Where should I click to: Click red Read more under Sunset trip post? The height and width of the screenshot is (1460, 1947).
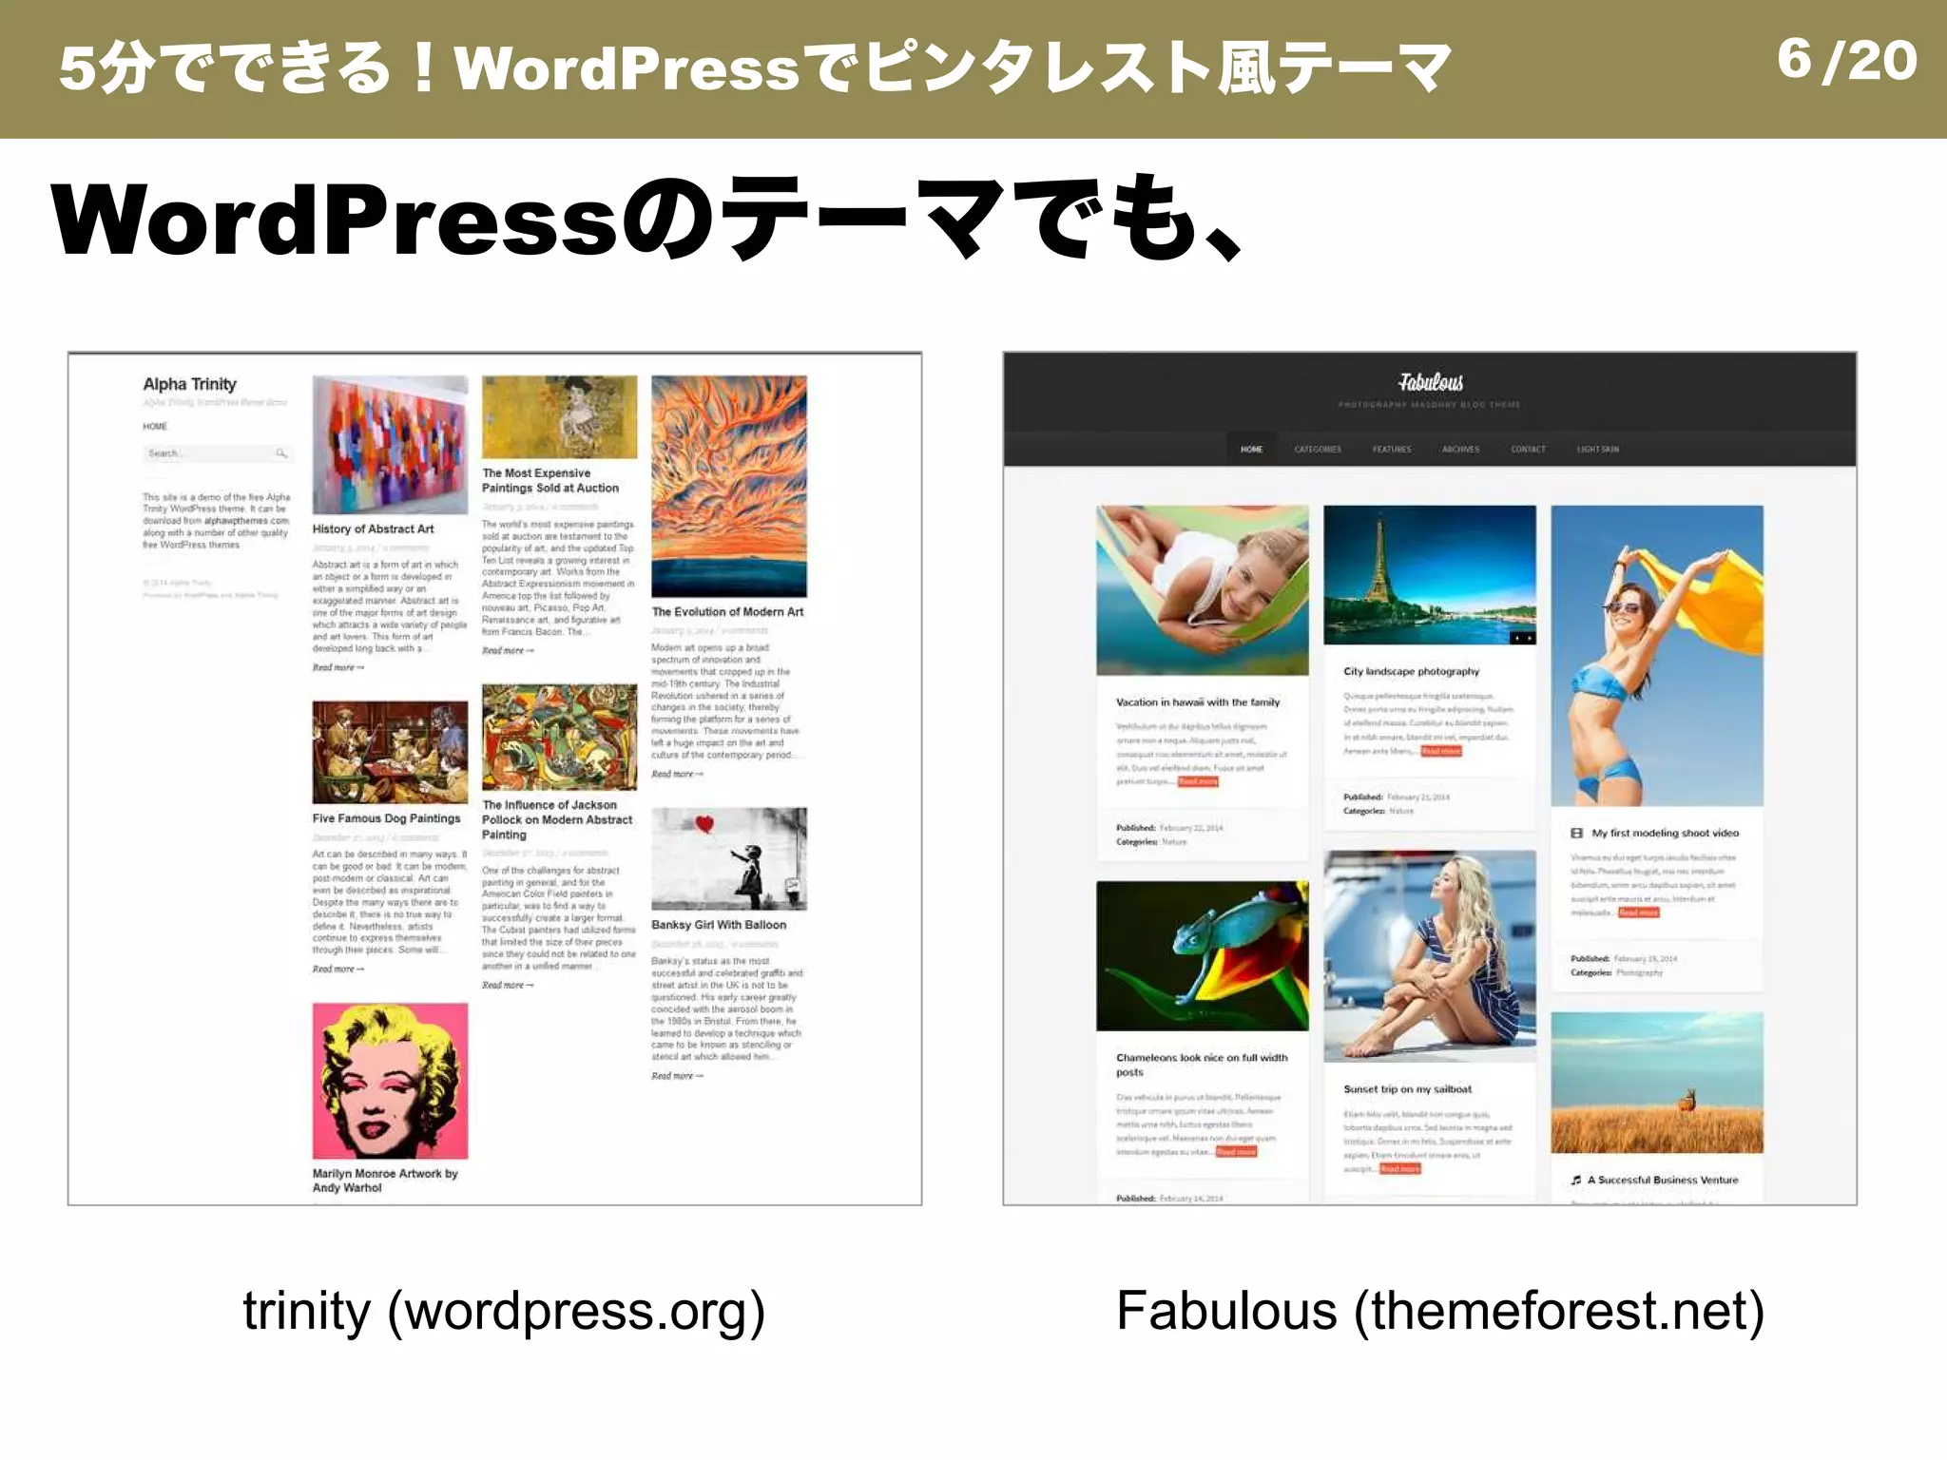coord(1400,1169)
